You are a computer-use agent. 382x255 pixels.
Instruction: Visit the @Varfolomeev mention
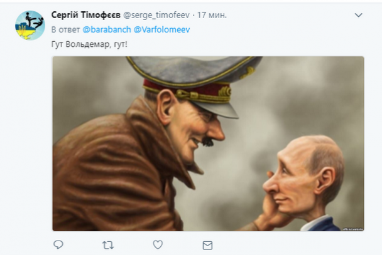click(161, 29)
